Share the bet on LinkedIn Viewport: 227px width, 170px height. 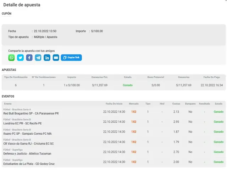(x=47, y=58)
